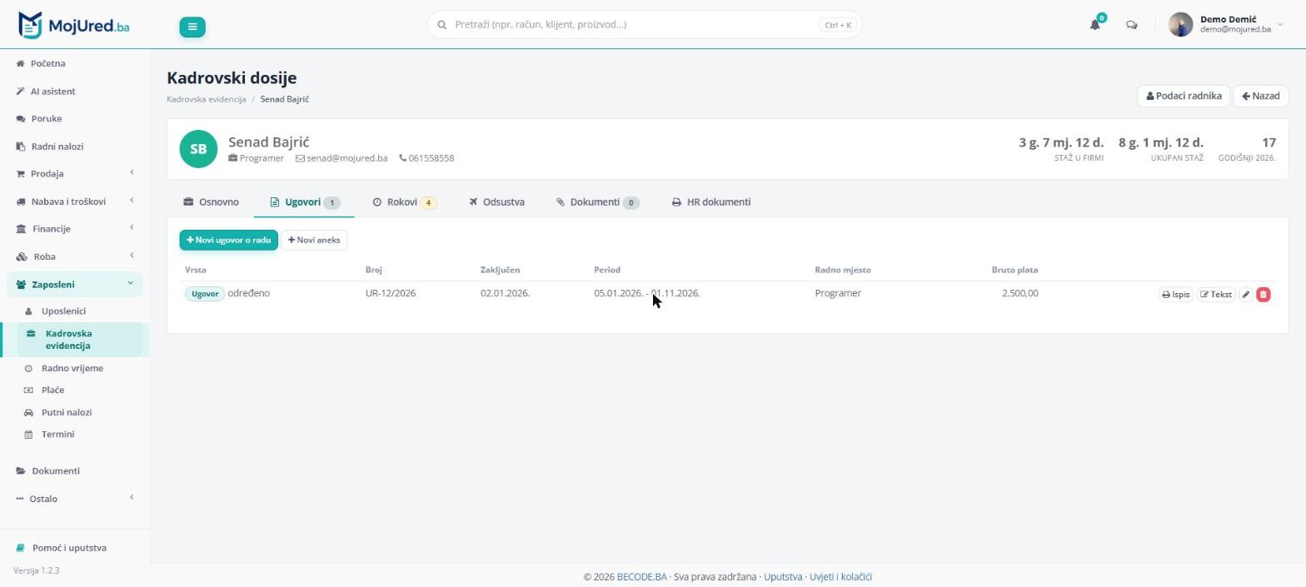Image resolution: width=1306 pixels, height=587 pixels.
Task: Open the Uvjeti i kolačići footer link
Action: [x=840, y=576]
